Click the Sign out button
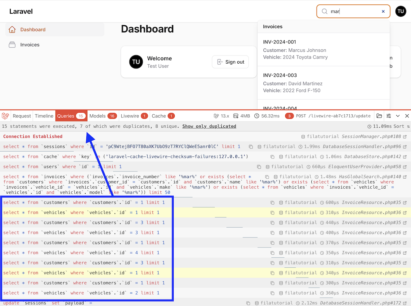 click(230, 62)
